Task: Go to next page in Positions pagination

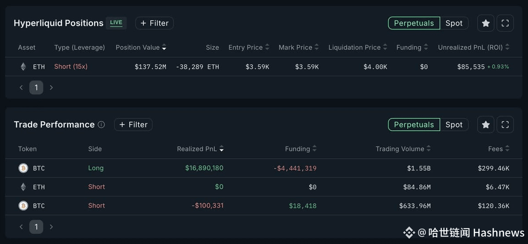Action: (51, 87)
